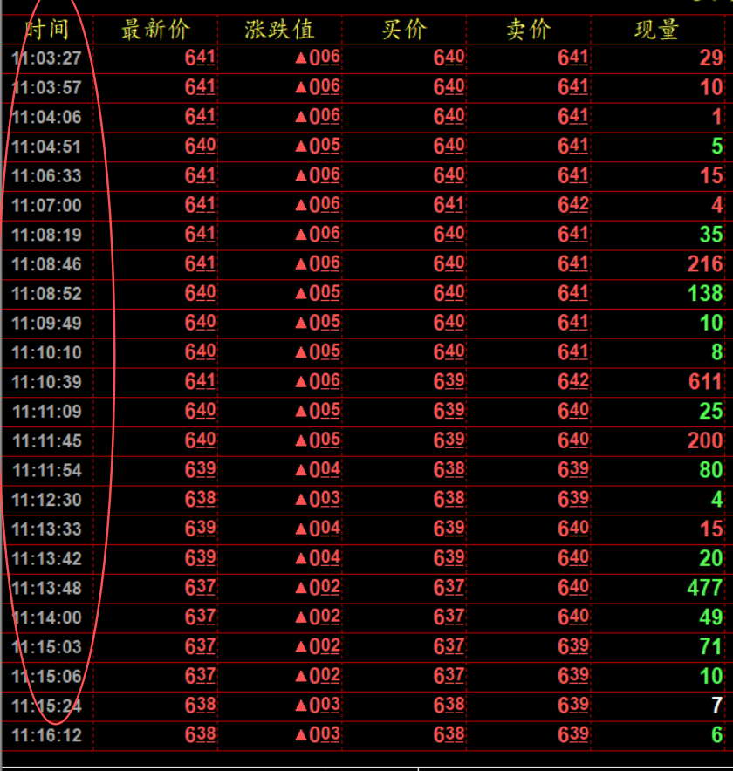Click the 最新价 column header
733x771 pixels.
[x=155, y=30]
